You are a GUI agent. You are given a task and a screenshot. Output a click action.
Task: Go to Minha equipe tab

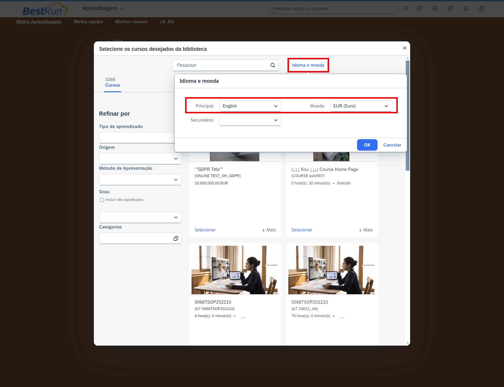click(88, 22)
